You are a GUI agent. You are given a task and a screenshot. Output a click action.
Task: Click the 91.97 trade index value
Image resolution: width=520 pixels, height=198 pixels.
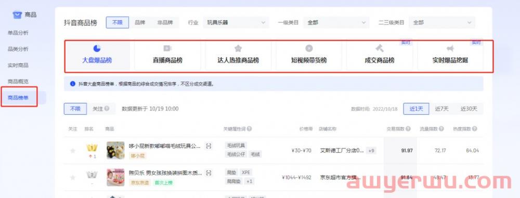[x=407, y=151]
